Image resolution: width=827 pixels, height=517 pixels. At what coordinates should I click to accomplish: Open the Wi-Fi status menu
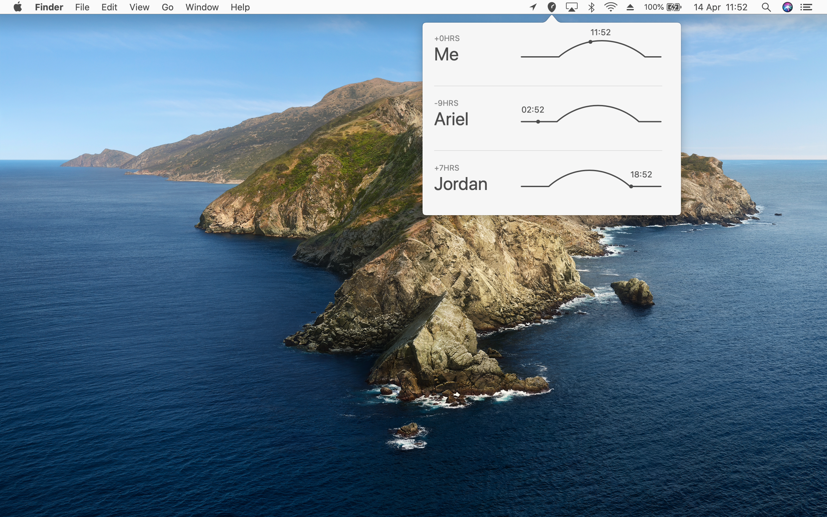coord(610,7)
